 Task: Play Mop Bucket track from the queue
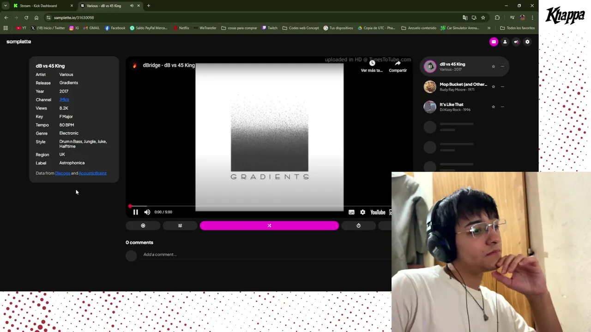tap(430, 87)
